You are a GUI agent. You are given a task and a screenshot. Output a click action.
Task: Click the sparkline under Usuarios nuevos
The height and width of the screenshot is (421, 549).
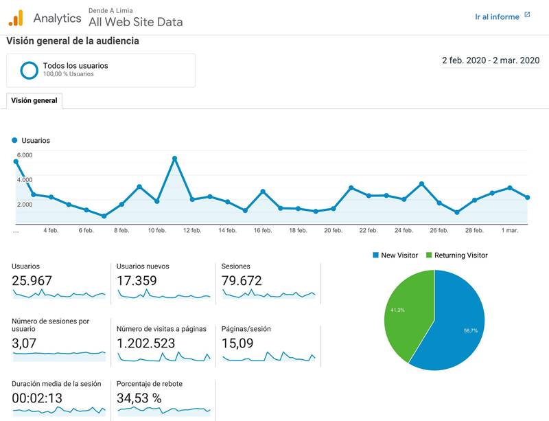(164, 294)
